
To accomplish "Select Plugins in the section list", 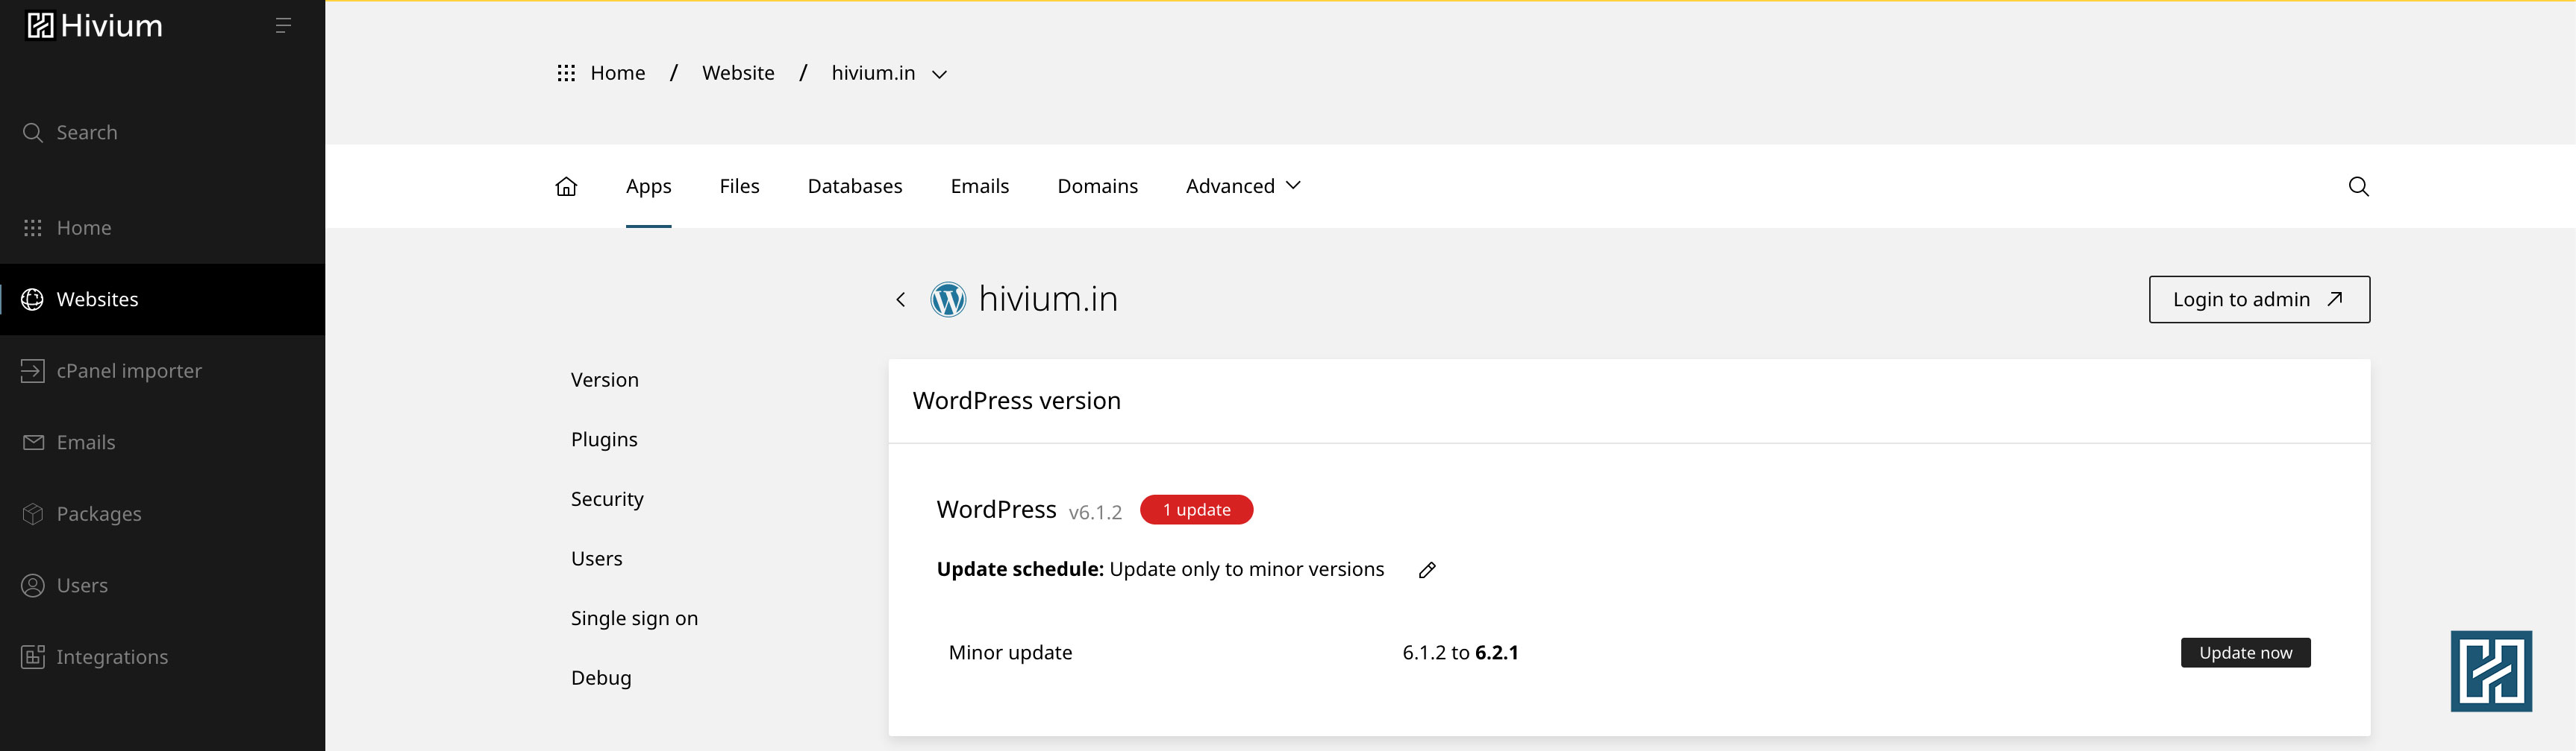I will (x=604, y=440).
